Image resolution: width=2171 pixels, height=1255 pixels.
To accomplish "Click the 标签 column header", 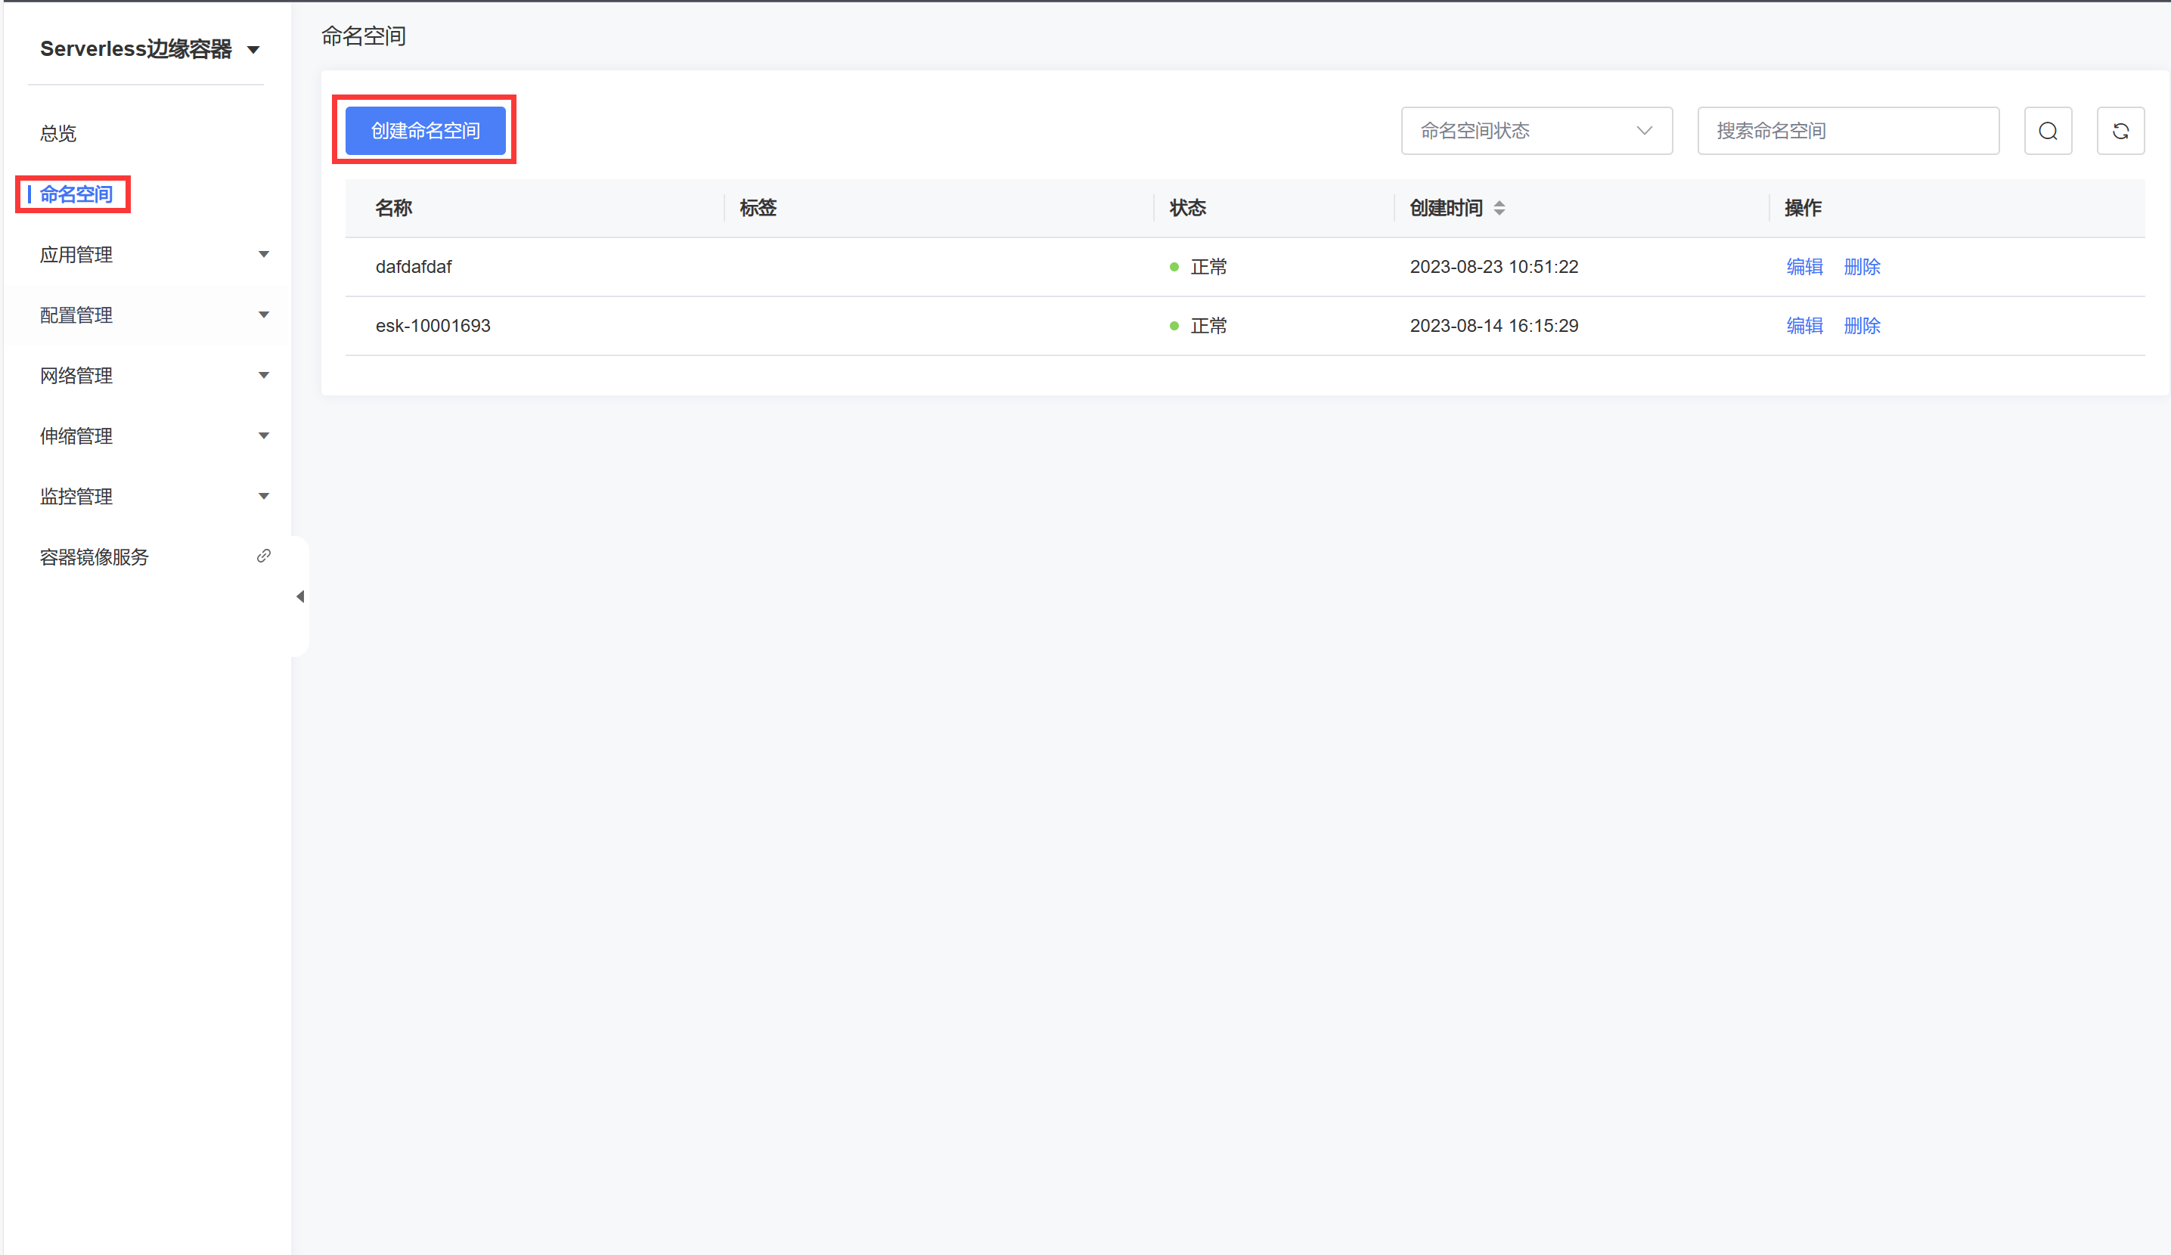I will (x=757, y=208).
